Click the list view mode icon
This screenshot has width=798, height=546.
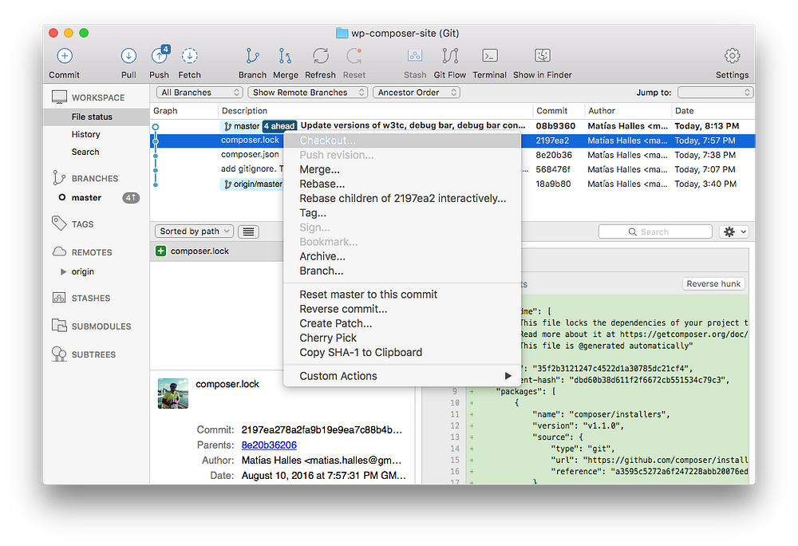coord(248,231)
